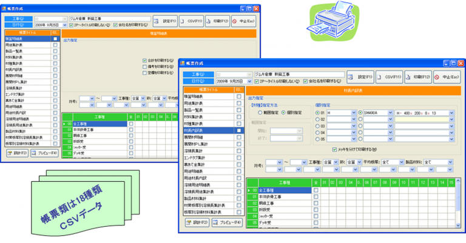Image resolution: width=466 pixels, height=243 pixels.
Task: Uncheck 合計を印刷する in the back window
Action: click(x=144, y=61)
